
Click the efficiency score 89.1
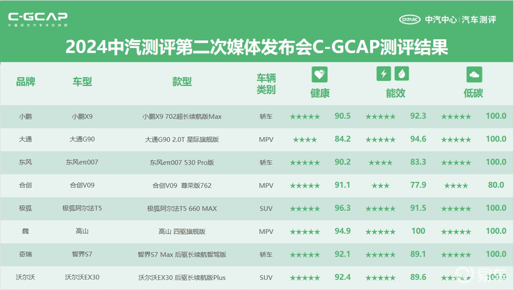point(418,253)
